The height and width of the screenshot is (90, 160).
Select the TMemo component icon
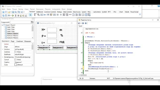pyautogui.click(x=51, y=15)
